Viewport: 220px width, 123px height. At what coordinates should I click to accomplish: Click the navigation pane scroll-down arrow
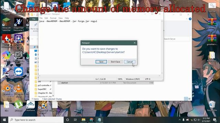pos(53,96)
